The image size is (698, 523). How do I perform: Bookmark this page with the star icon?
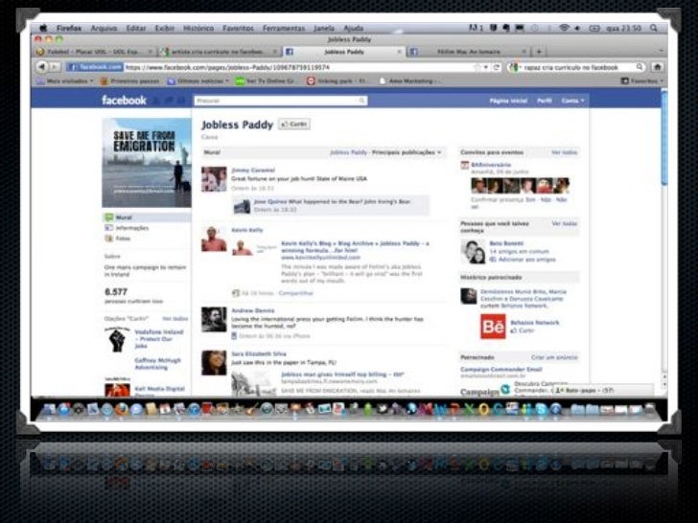click(x=477, y=67)
